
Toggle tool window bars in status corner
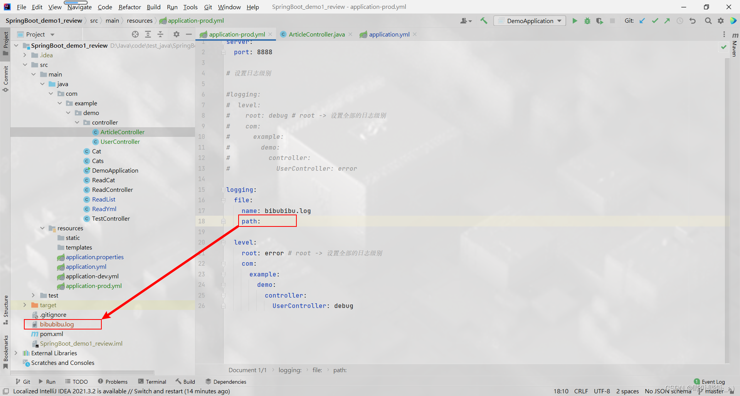pyautogui.click(x=6, y=391)
